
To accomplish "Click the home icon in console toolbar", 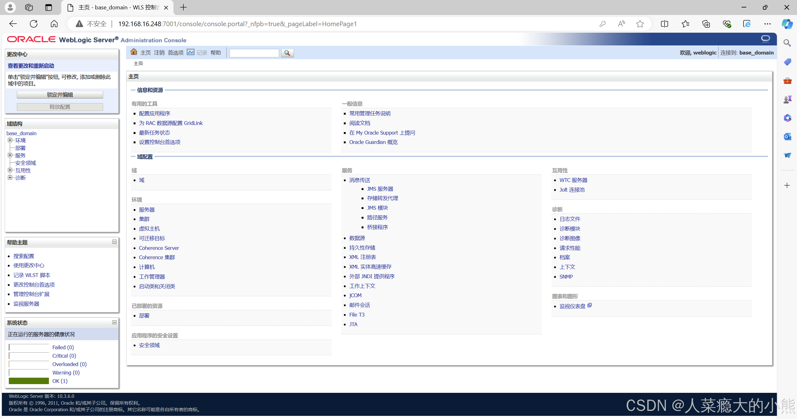I will (134, 52).
